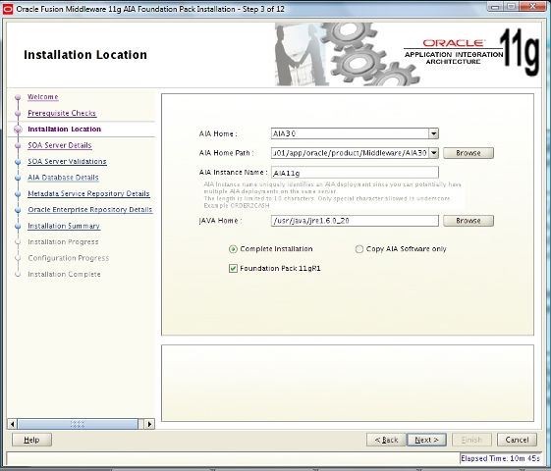Click the Installation Progress step label

click(x=63, y=241)
